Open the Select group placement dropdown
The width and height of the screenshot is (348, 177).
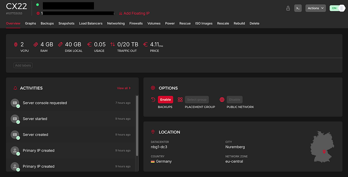point(197,99)
